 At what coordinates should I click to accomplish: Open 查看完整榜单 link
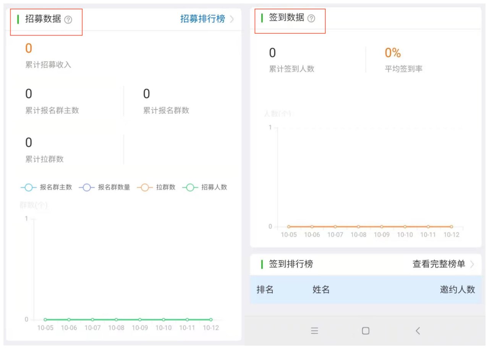[439, 264]
